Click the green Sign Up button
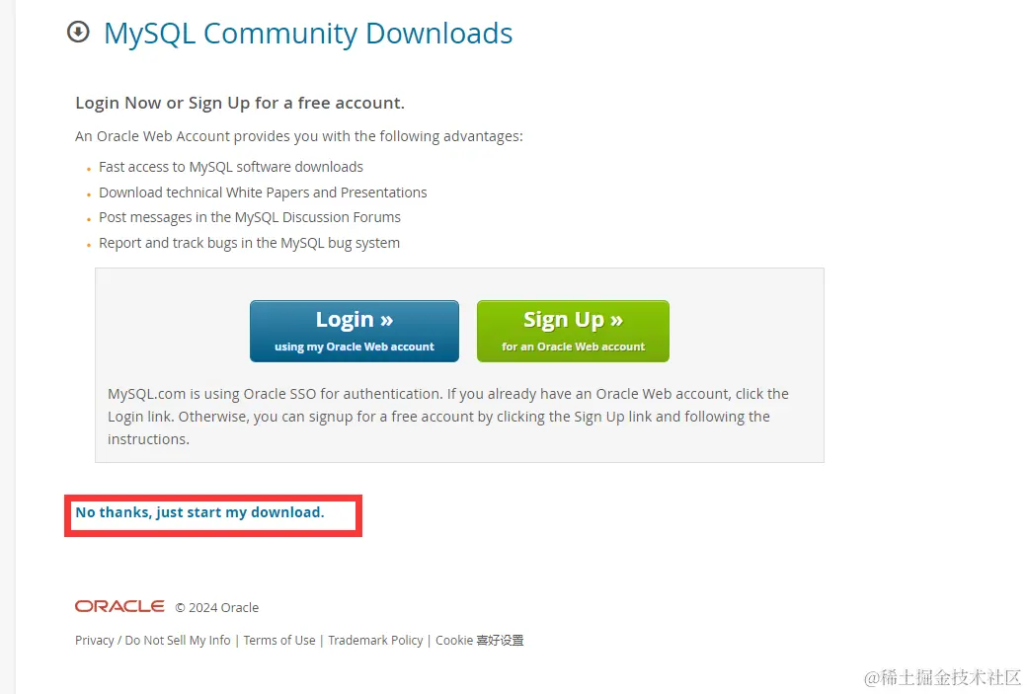This screenshot has width=1028, height=694. (x=573, y=331)
